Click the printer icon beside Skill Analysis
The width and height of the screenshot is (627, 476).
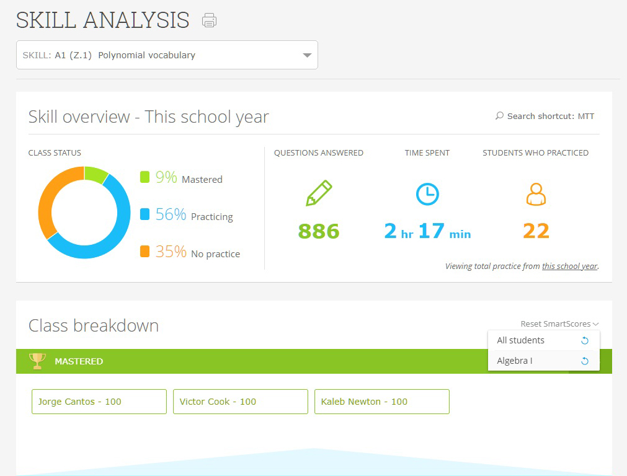pos(210,20)
